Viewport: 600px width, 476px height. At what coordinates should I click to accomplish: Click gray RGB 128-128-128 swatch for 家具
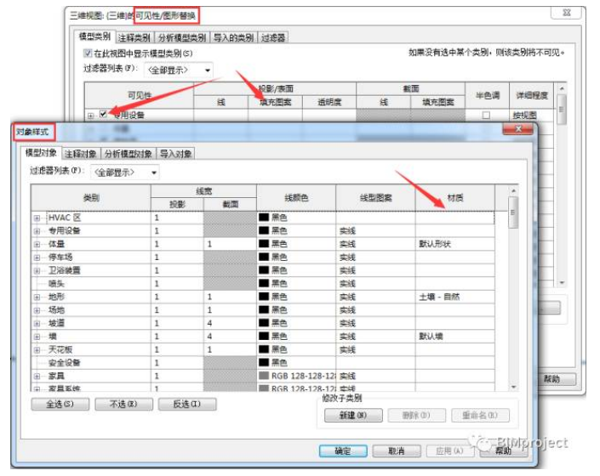coord(265,375)
